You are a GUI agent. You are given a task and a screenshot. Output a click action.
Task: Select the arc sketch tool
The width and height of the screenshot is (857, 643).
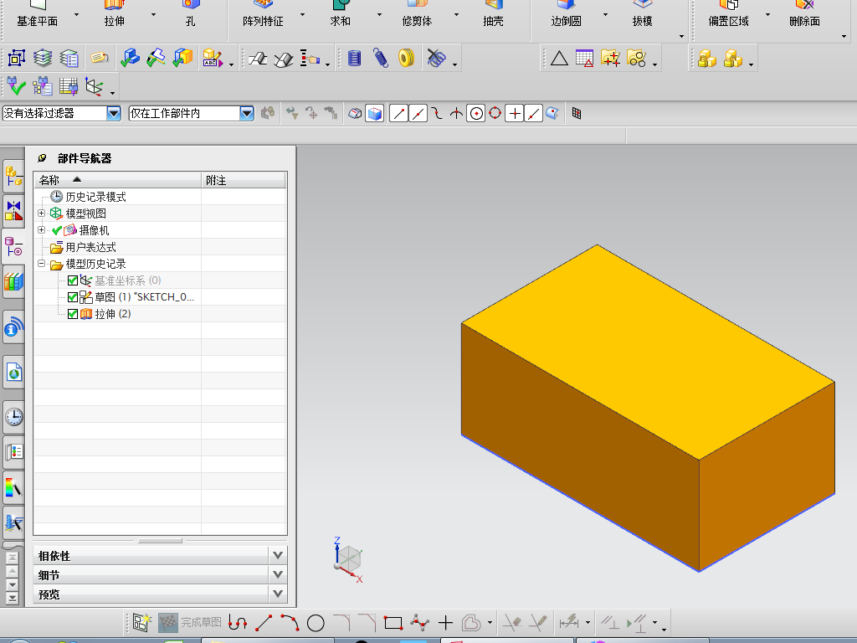point(290,623)
